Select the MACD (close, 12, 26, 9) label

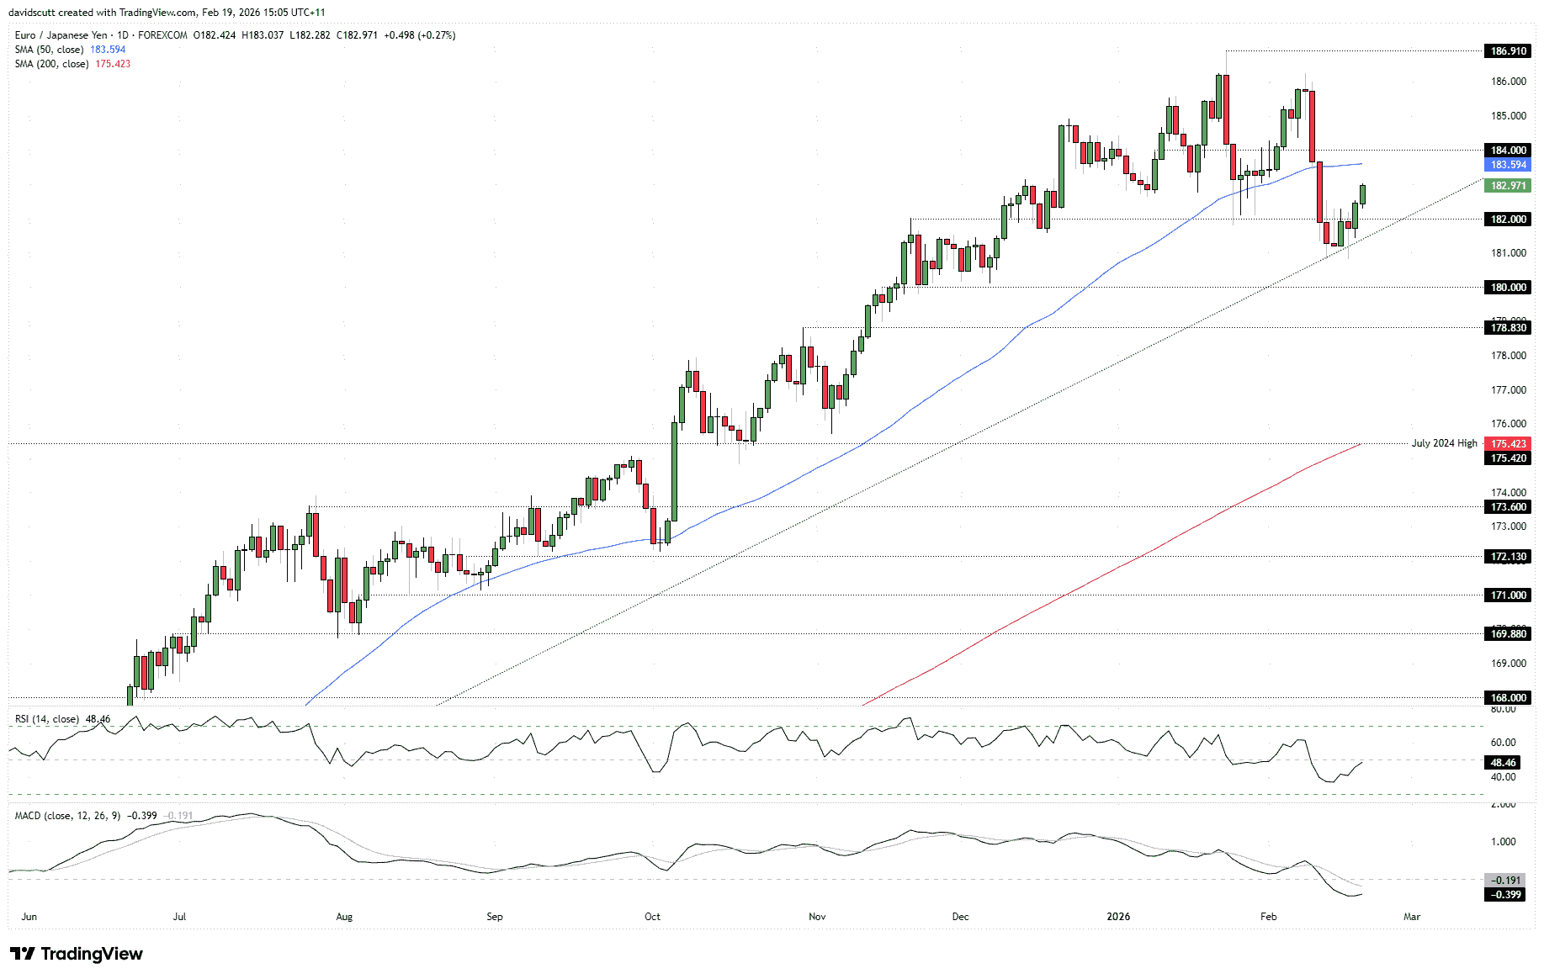[67, 816]
